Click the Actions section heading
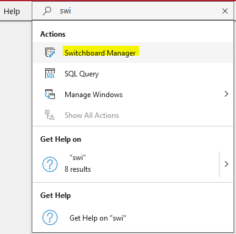The height and width of the screenshot is (234, 236). [53, 34]
